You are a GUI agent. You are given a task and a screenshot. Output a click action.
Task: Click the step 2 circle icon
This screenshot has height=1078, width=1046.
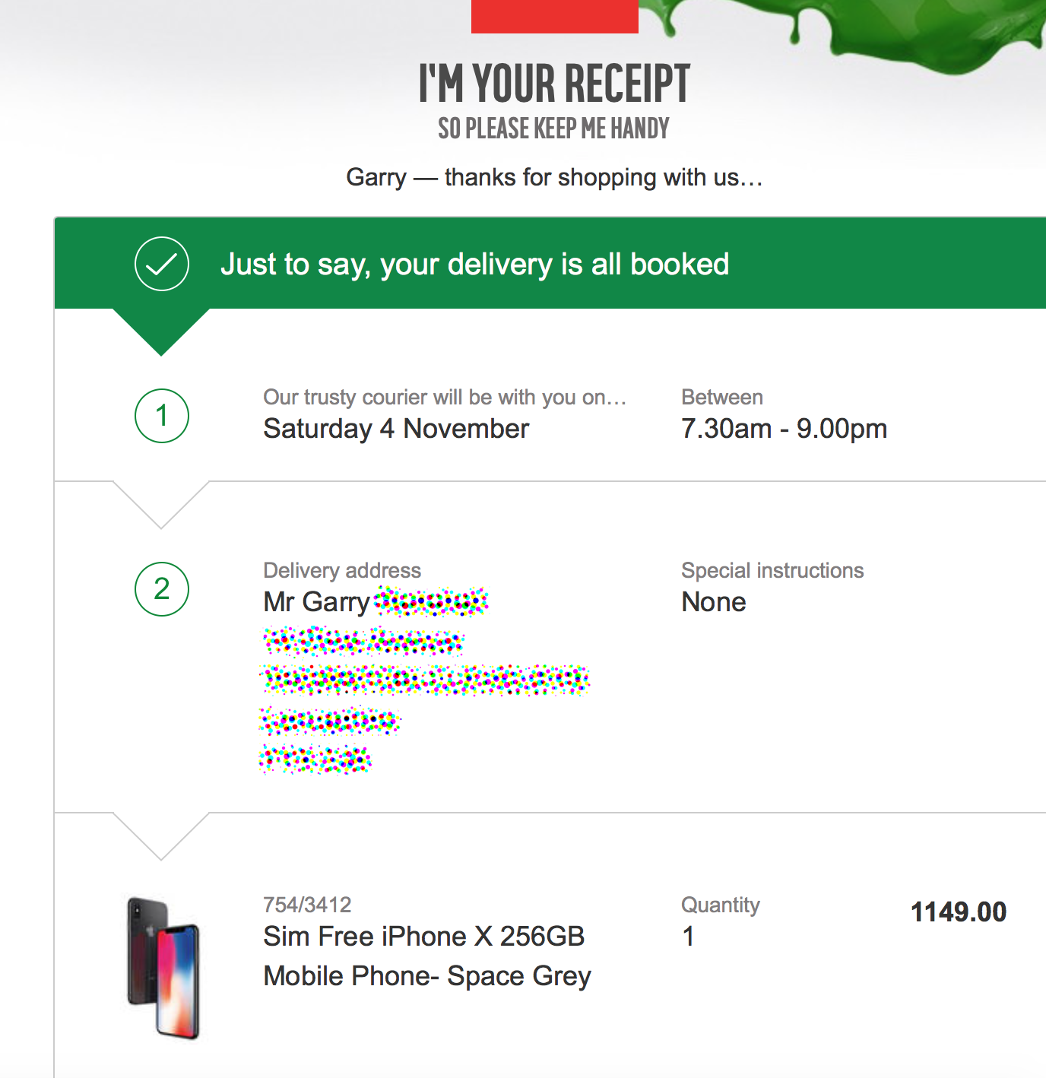(162, 589)
